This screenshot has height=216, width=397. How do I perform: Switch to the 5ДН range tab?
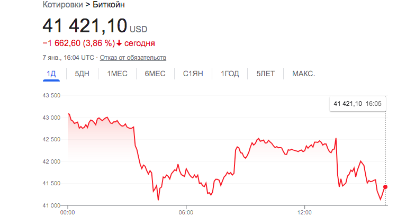coord(82,74)
